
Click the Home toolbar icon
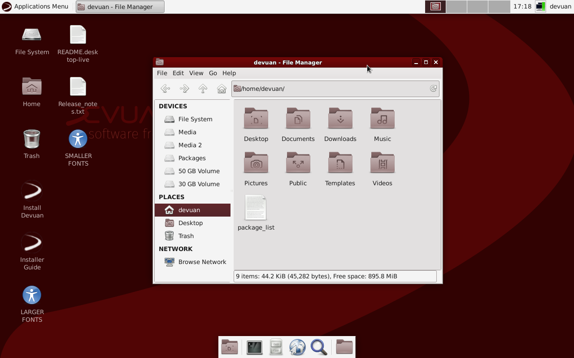pyautogui.click(x=222, y=89)
